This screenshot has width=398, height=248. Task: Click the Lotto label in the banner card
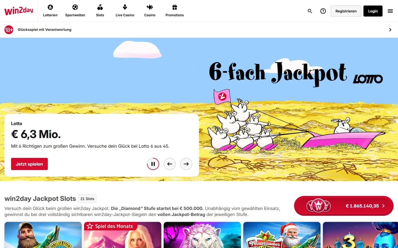click(x=17, y=124)
